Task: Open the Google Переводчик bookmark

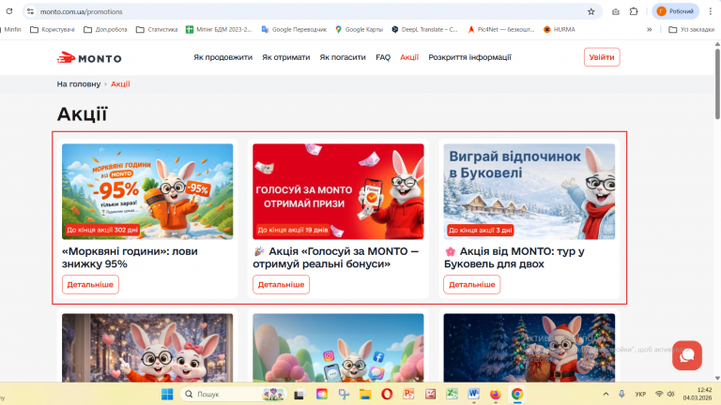Action: [294, 29]
